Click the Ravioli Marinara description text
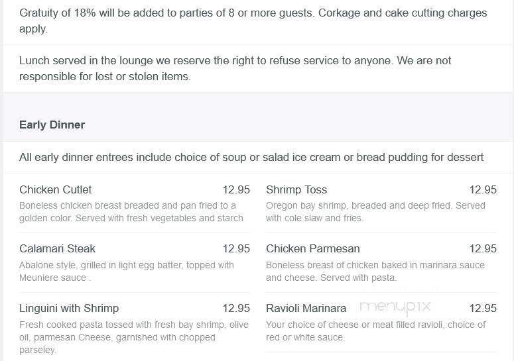This screenshot has height=361, width=514. 375,331
